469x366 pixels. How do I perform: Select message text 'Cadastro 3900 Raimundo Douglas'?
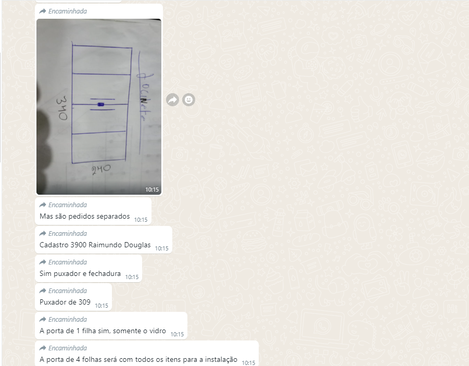(x=95, y=245)
